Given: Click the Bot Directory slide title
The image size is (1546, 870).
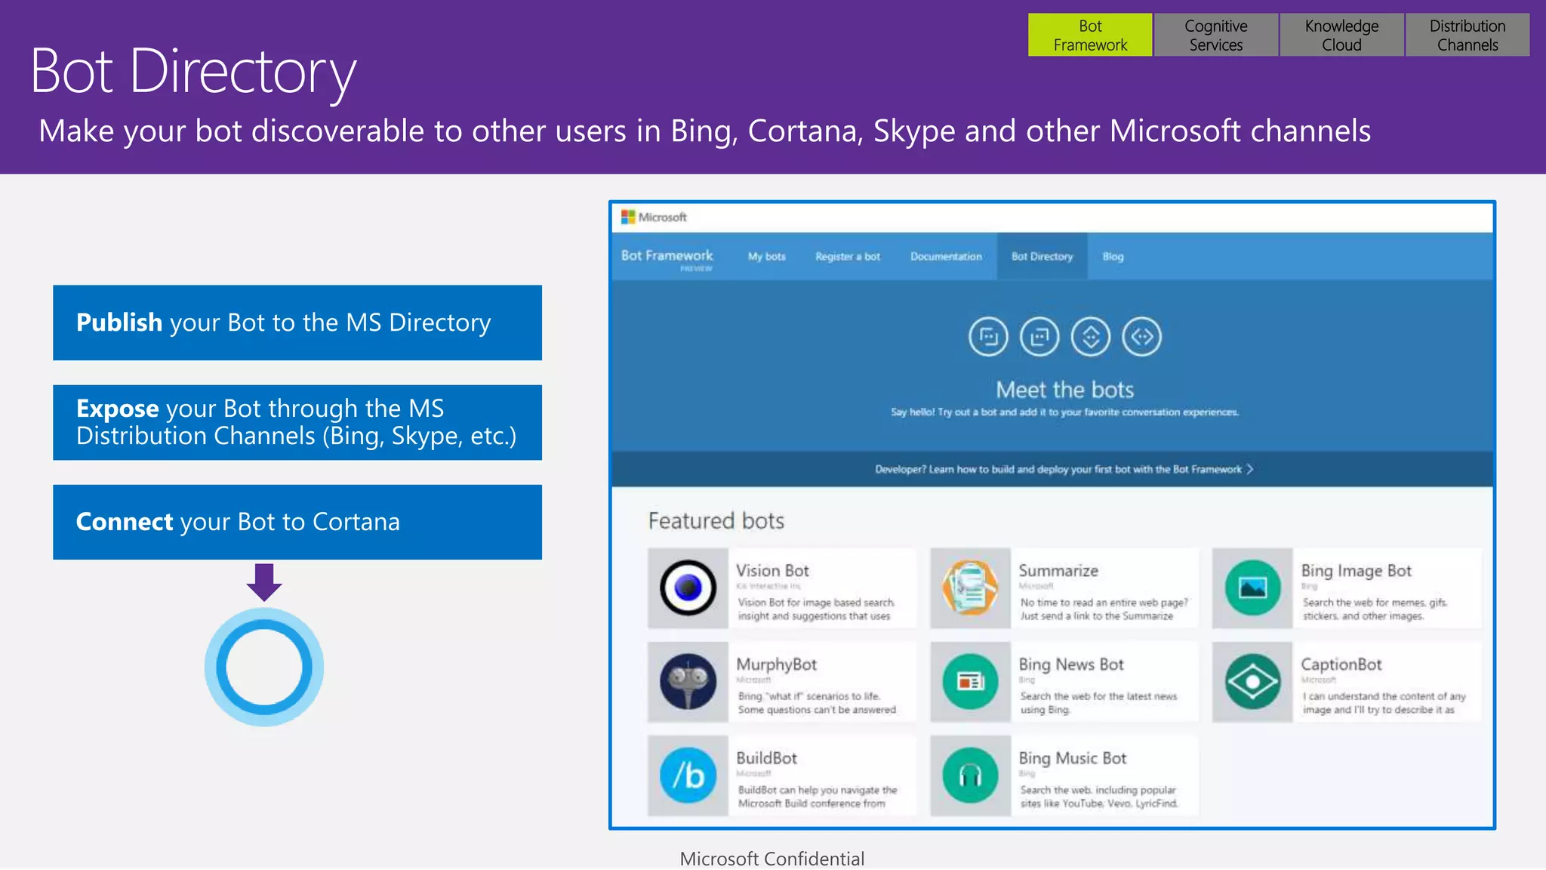Looking at the screenshot, I should pyautogui.click(x=193, y=72).
